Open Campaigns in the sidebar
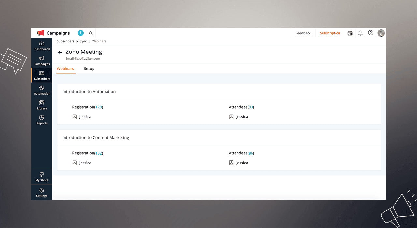Viewport: 417px width, 228px height. [x=42, y=61]
